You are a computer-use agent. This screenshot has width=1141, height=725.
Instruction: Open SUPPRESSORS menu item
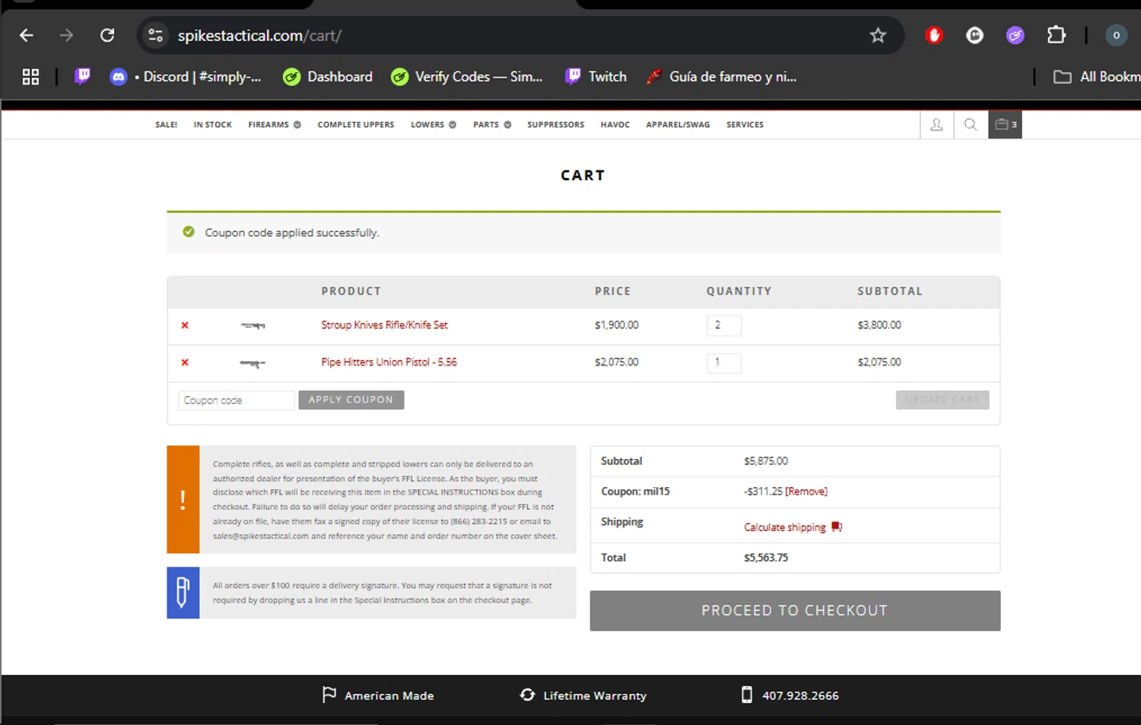point(556,125)
